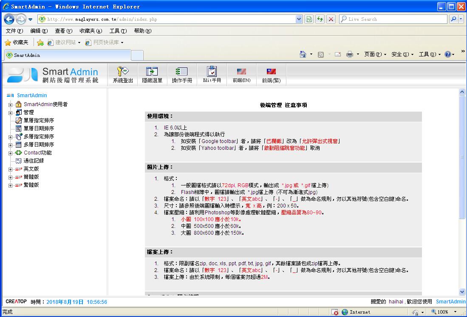Screen dimensions: 467x317
Task: Click the 网页快讯库 favorites bar link
Action: [104, 42]
